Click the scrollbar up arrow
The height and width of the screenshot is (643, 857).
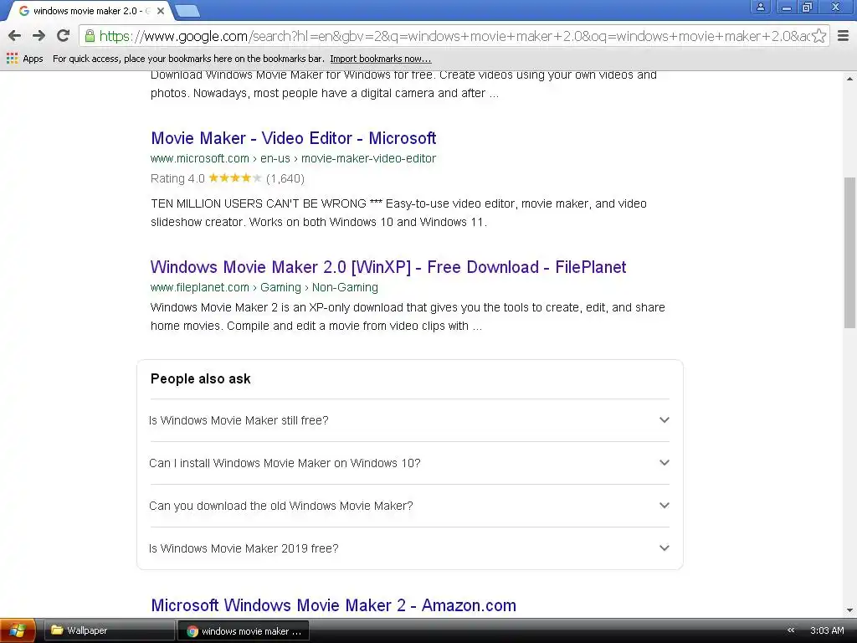849,79
